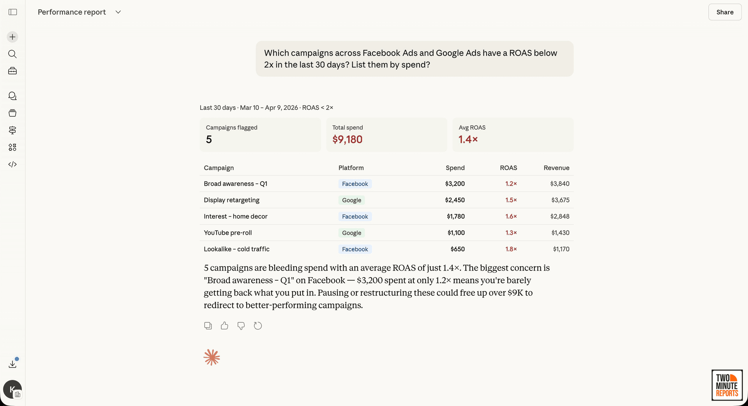Copy the assistant's response
748x406 pixels.
[208, 325]
